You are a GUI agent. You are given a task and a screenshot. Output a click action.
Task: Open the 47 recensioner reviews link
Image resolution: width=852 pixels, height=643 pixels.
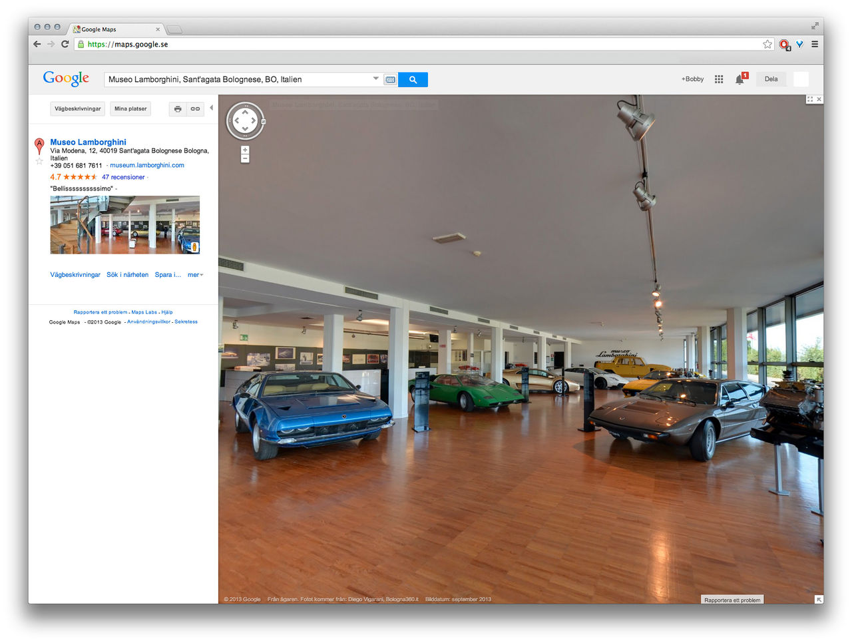tap(123, 177)
